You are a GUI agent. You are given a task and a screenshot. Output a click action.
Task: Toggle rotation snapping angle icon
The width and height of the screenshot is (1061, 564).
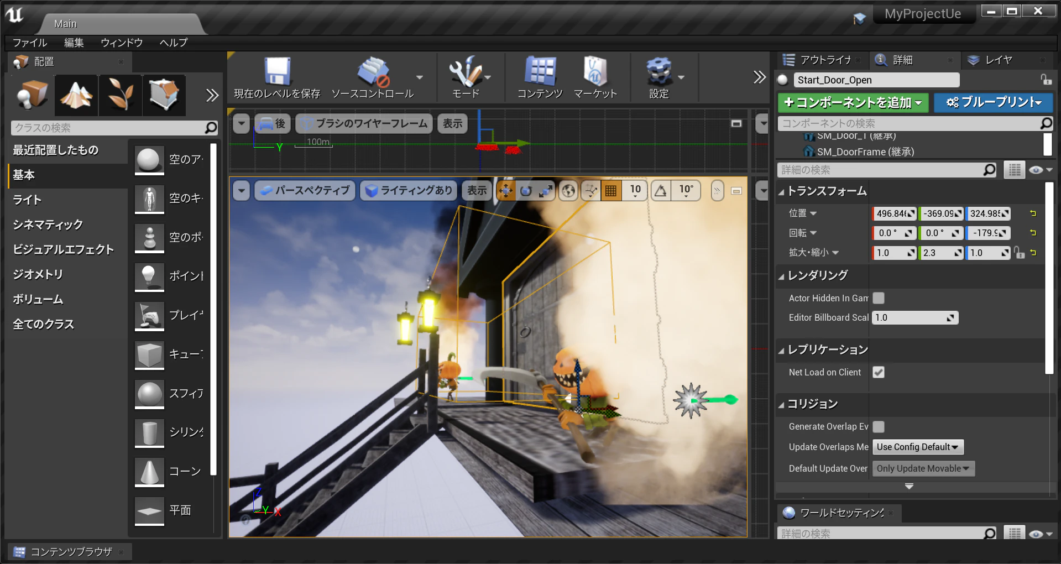[x=661, y=191]
